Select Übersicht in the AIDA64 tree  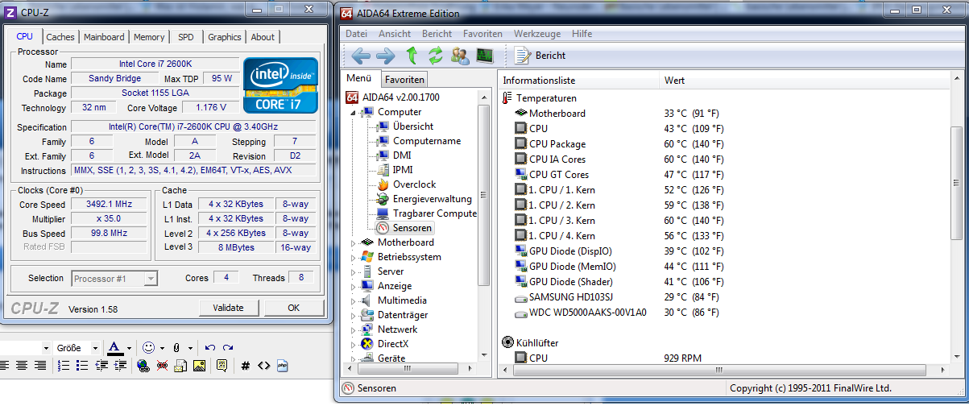point(413,126)
